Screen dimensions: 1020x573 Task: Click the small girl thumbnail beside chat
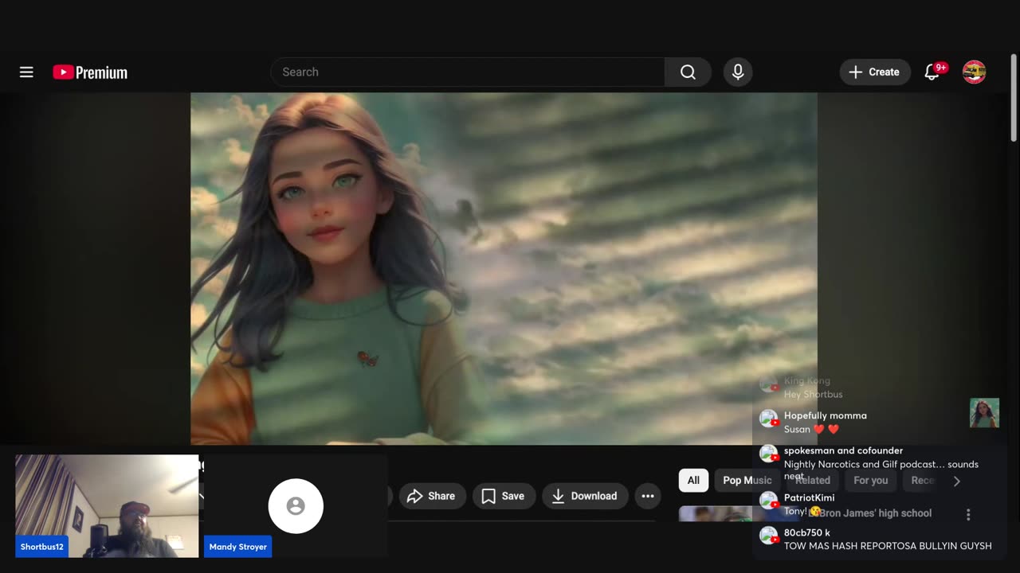(x=984, y=413)
